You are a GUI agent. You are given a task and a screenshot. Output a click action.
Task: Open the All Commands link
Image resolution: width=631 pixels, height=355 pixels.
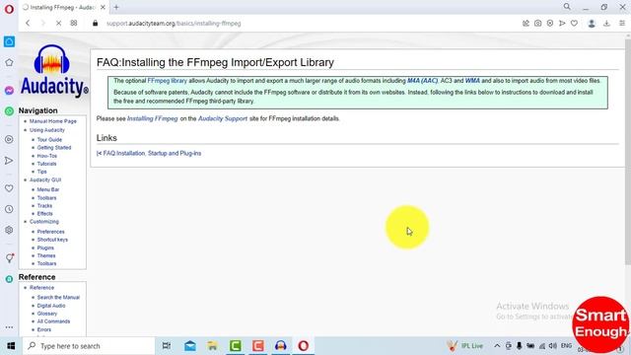tap(53, 321)
